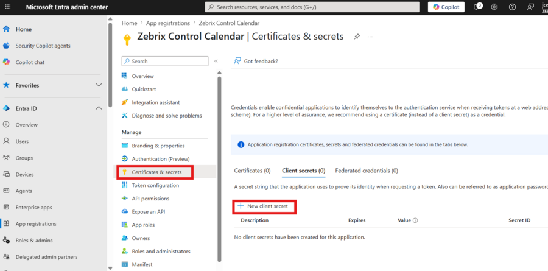This screenshot has height=271, width=548.
Task: Open the notifications bell icon
Action: coord(477,7)
